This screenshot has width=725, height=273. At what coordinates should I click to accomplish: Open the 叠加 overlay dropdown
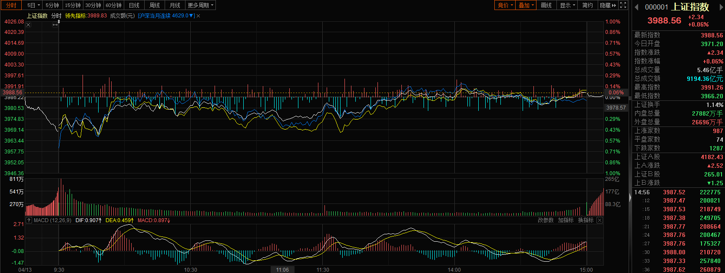tap(526, 5)
